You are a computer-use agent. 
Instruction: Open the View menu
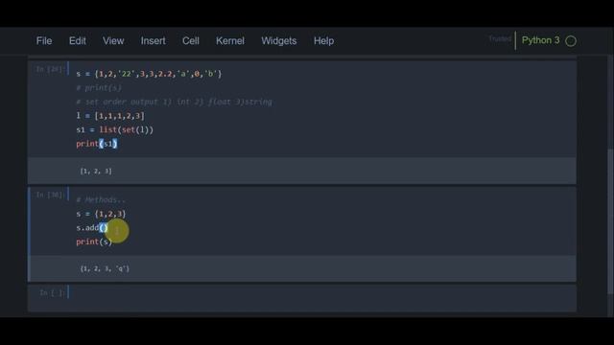point(113,40)
